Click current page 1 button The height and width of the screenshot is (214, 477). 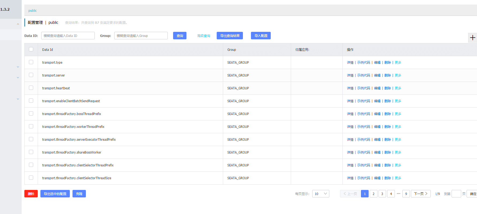coord(365,194)
